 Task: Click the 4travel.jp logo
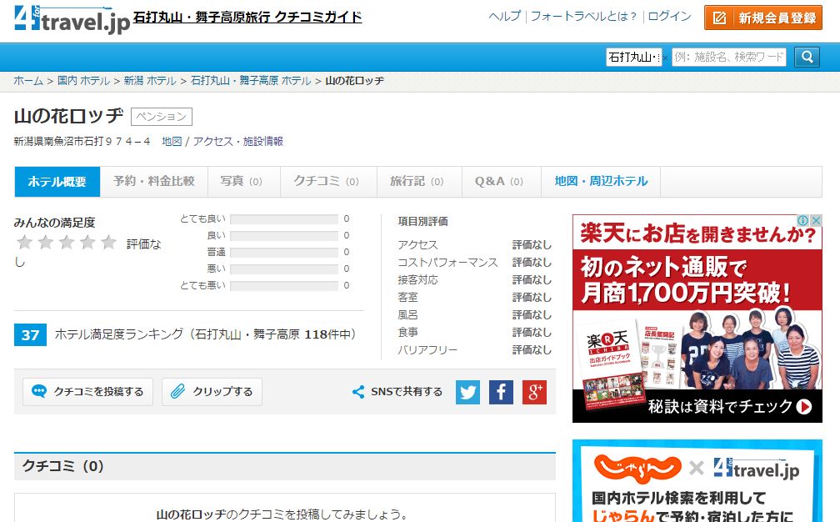click(x=72, y=18)
